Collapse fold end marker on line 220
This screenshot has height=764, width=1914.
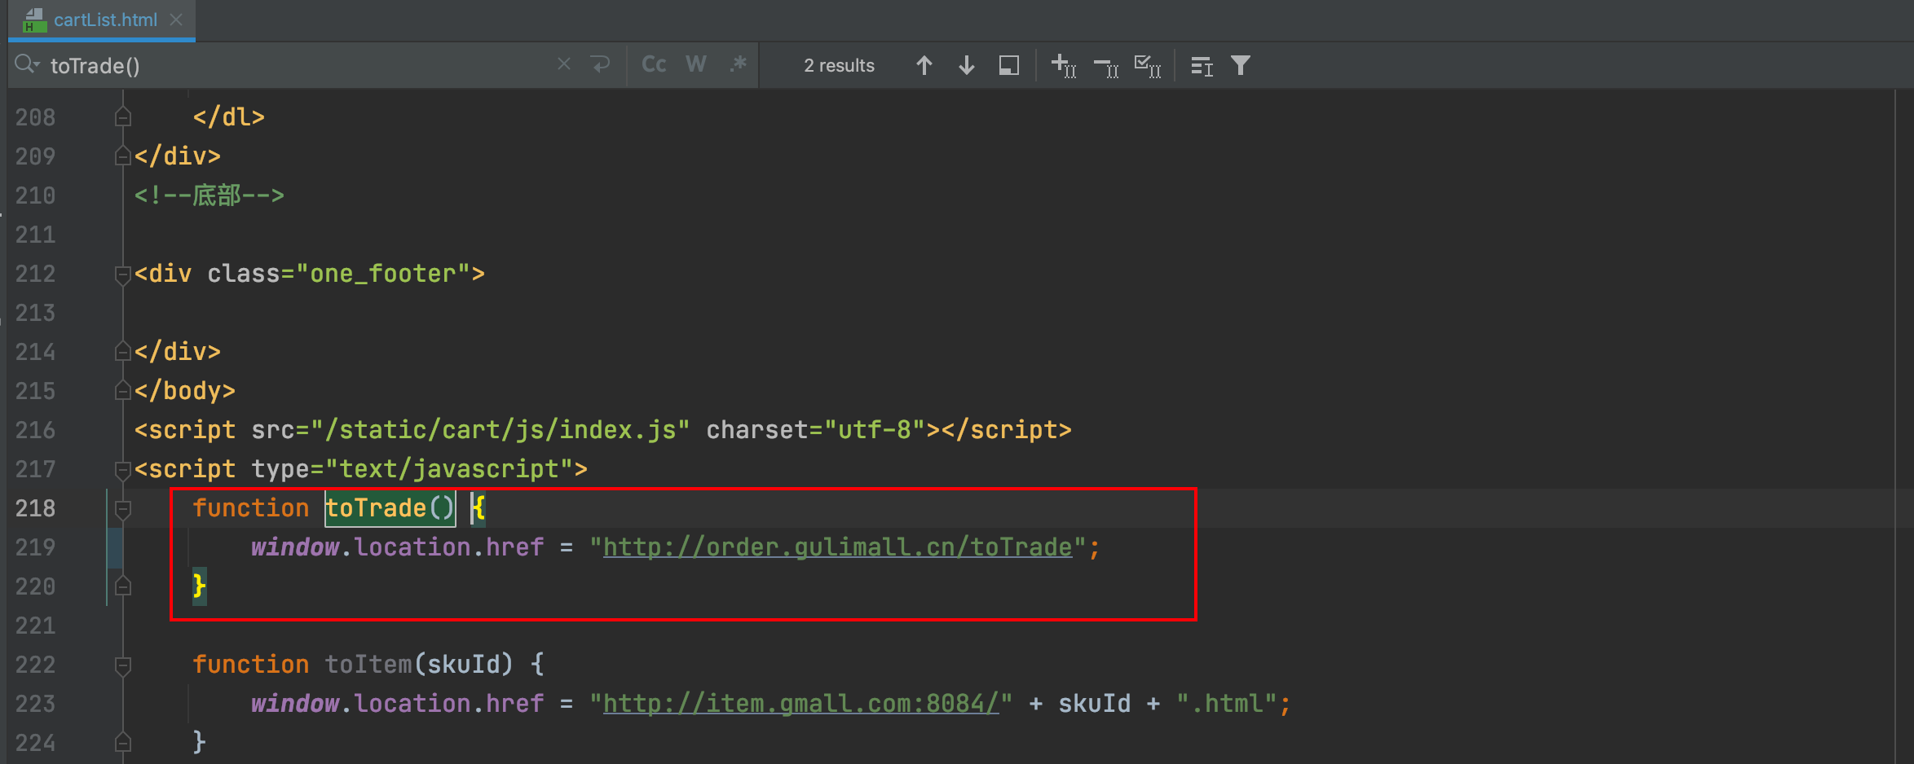pyautogui.click(x=123, y=586)
